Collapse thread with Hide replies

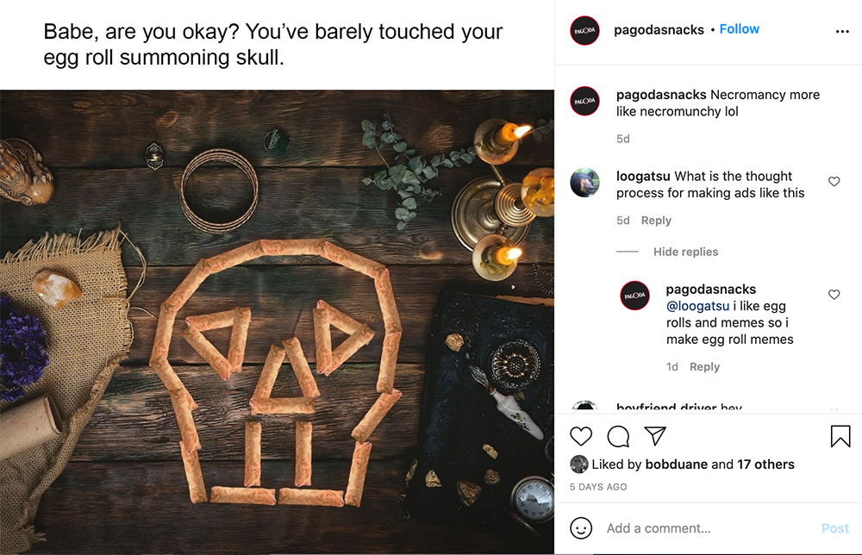pos(685,252)
